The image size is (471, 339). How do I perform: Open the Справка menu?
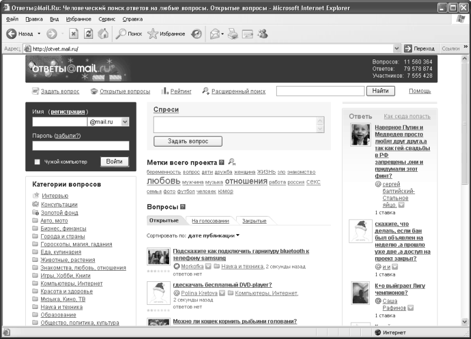pyautogui.click(x=132, y=19)
